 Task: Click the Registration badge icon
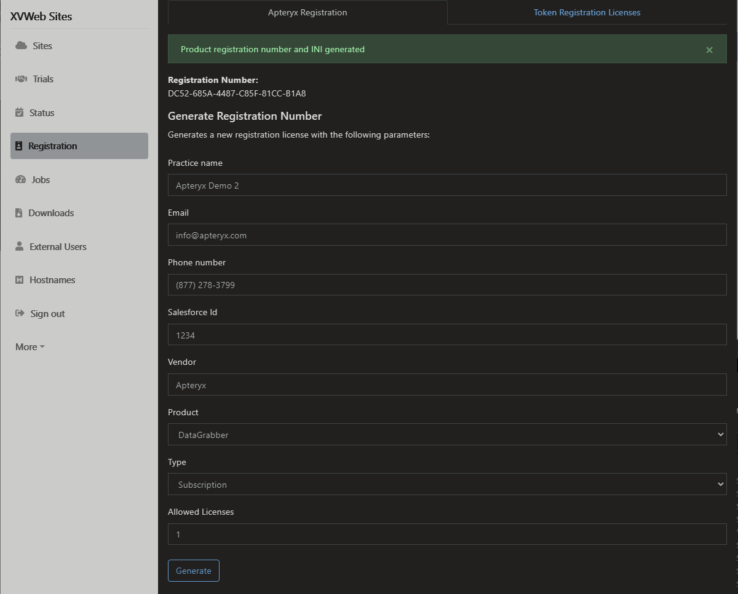[x=19, y=146]
